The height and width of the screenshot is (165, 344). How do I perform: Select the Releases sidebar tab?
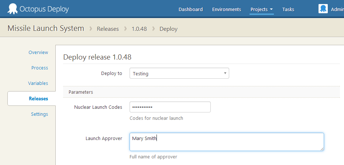click(32, 98)
